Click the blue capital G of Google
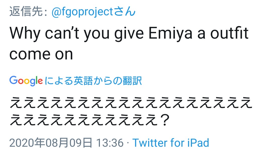This screenshot has width=271, height=156. pyautogui.click(x=13, y=81)
